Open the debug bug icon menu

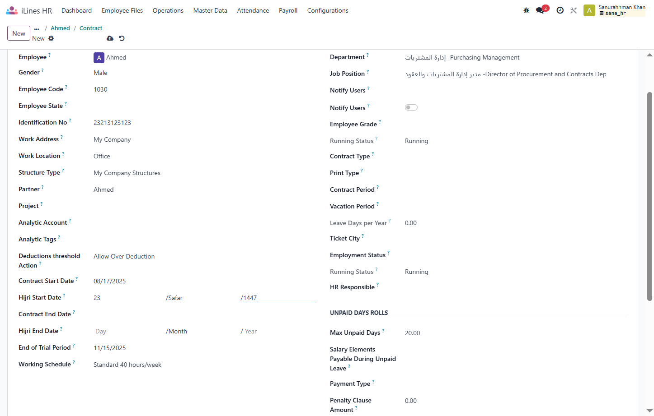click(526, 10)
